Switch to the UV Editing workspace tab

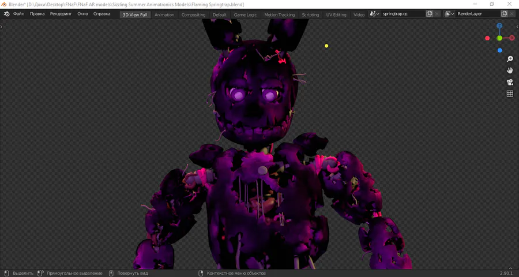click(x=336, y=14)
